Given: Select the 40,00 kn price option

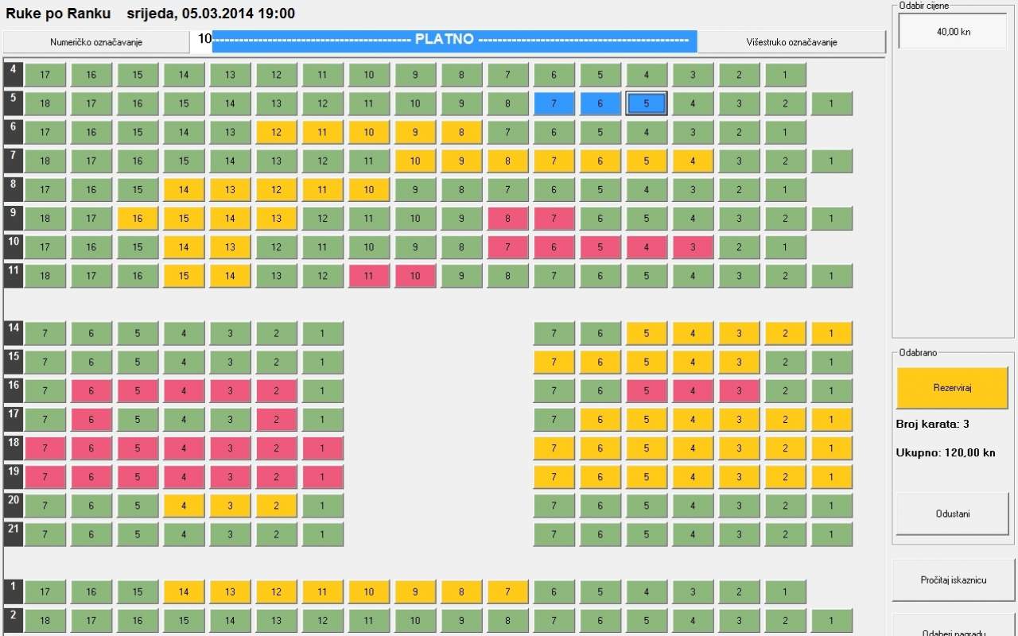Looking at the screenshot, I should click(x=953, y=32).
